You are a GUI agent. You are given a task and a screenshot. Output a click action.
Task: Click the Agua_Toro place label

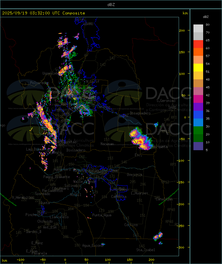(x=62, y=169)
